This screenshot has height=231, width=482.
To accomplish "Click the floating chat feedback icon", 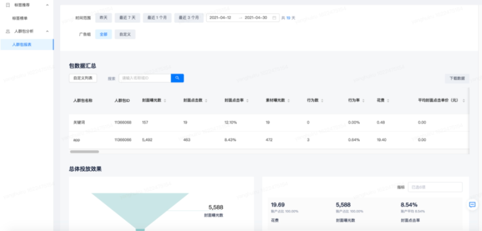I will [472, 205].
